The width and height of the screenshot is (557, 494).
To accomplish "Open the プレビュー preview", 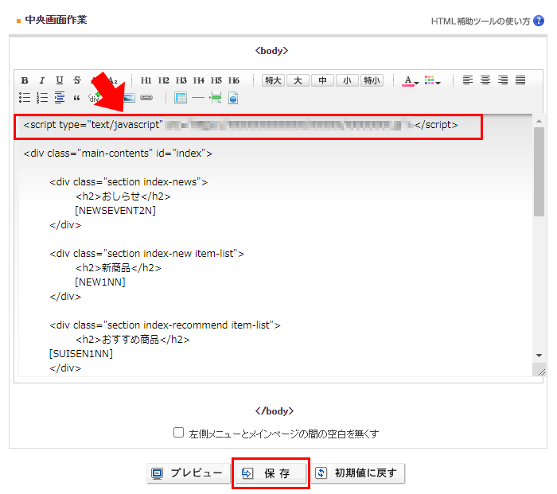I will pos(188,473).
